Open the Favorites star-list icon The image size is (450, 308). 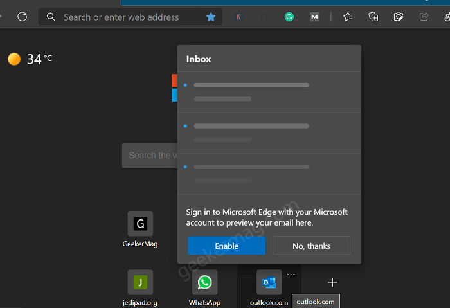[348, 17]
